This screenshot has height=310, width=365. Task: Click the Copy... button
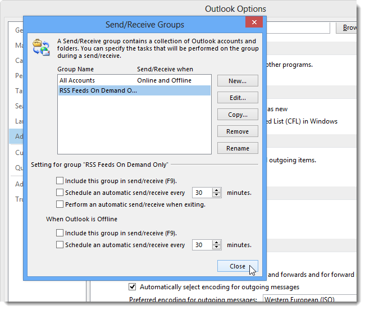point(238,115)
